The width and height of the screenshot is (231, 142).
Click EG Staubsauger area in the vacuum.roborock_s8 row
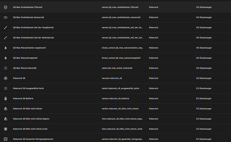coord(204,78)
